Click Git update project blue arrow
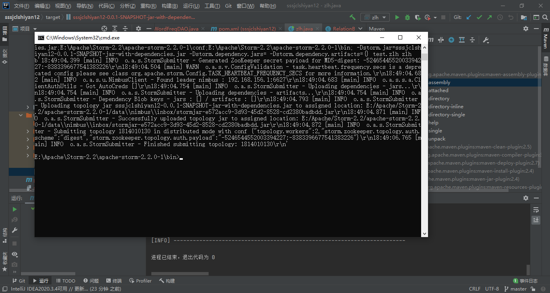Viewport: 550px width, 293px height. tap(469, 17)
